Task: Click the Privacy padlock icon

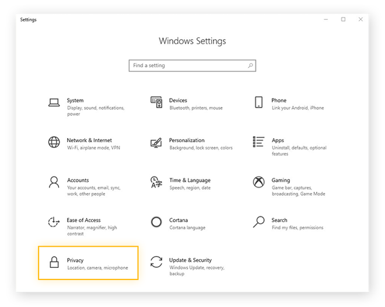Action: point(54,262)
